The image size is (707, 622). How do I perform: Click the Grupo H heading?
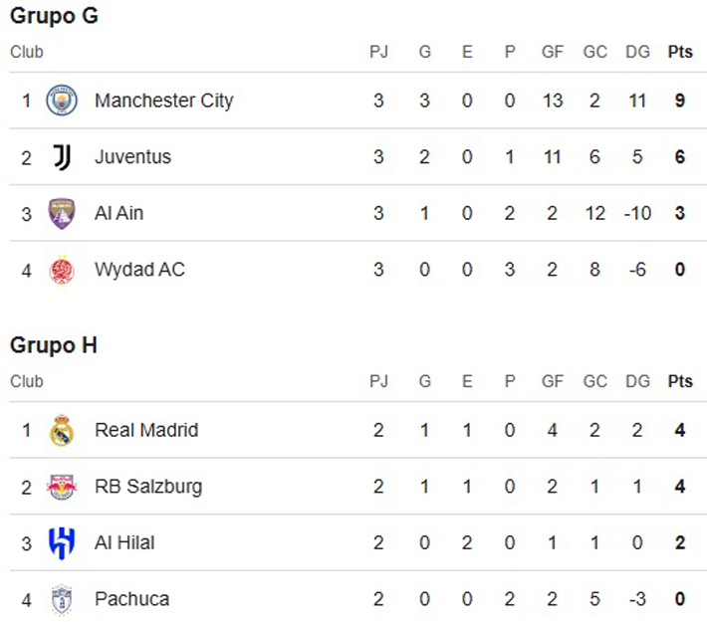(54, 345)
